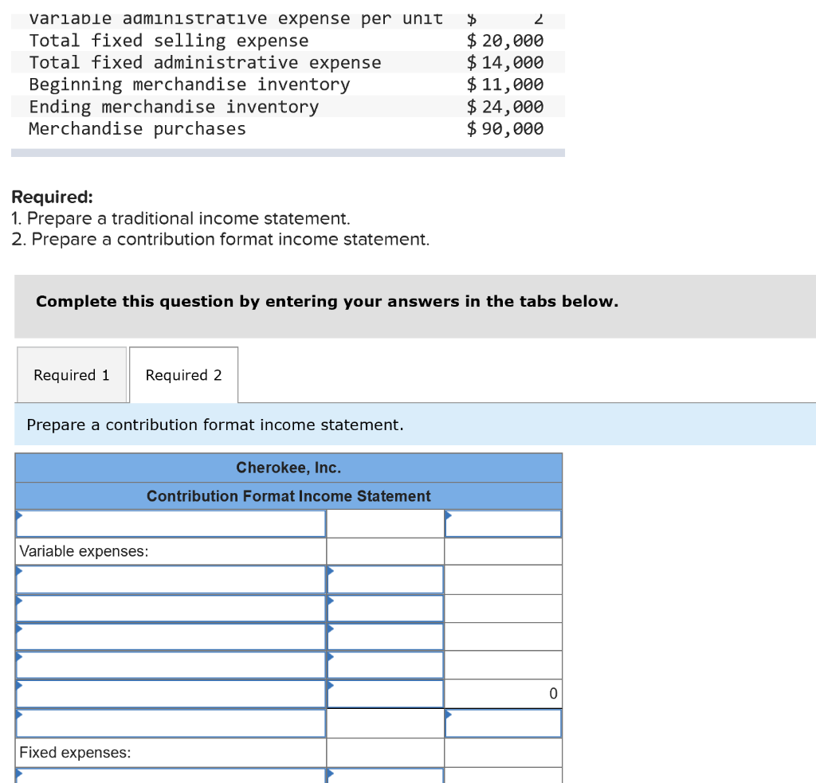Click the fourth variable expense amount cell

coord(385,665)
